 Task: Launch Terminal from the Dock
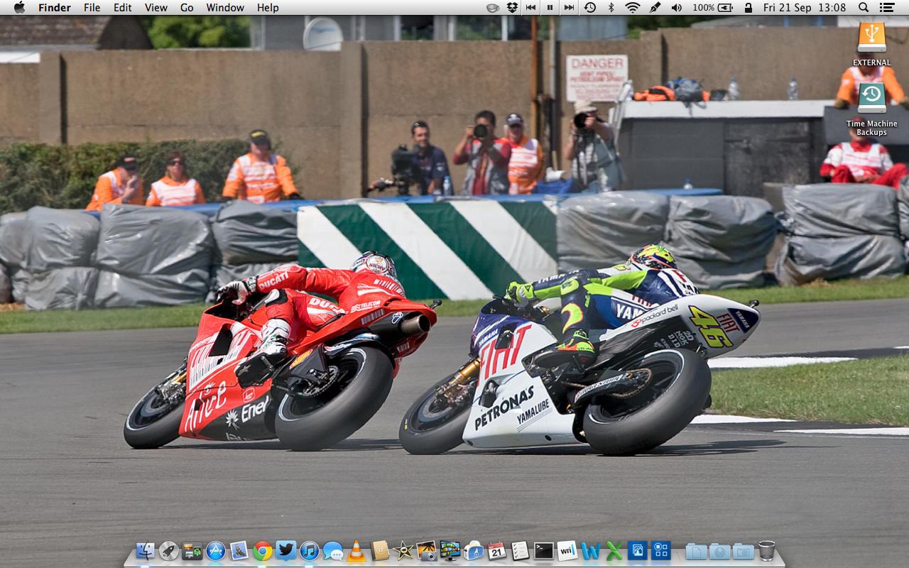point(544,550)
